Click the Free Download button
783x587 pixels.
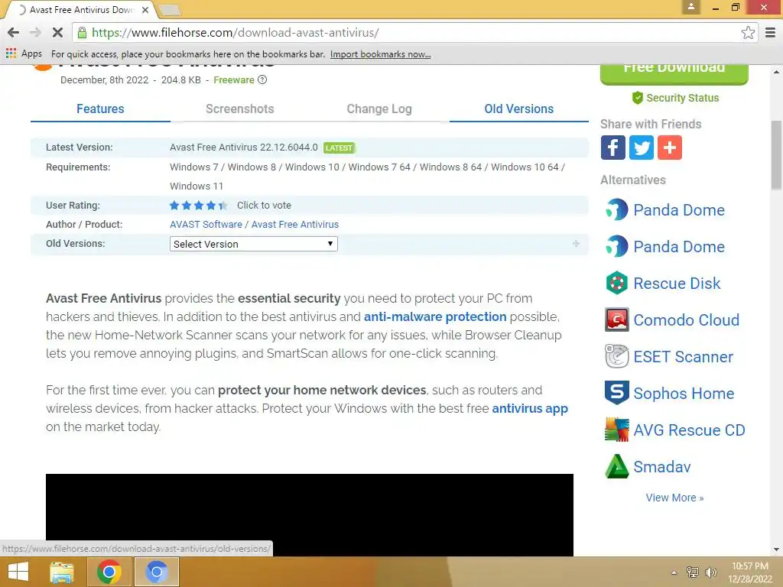coord(674,73)
